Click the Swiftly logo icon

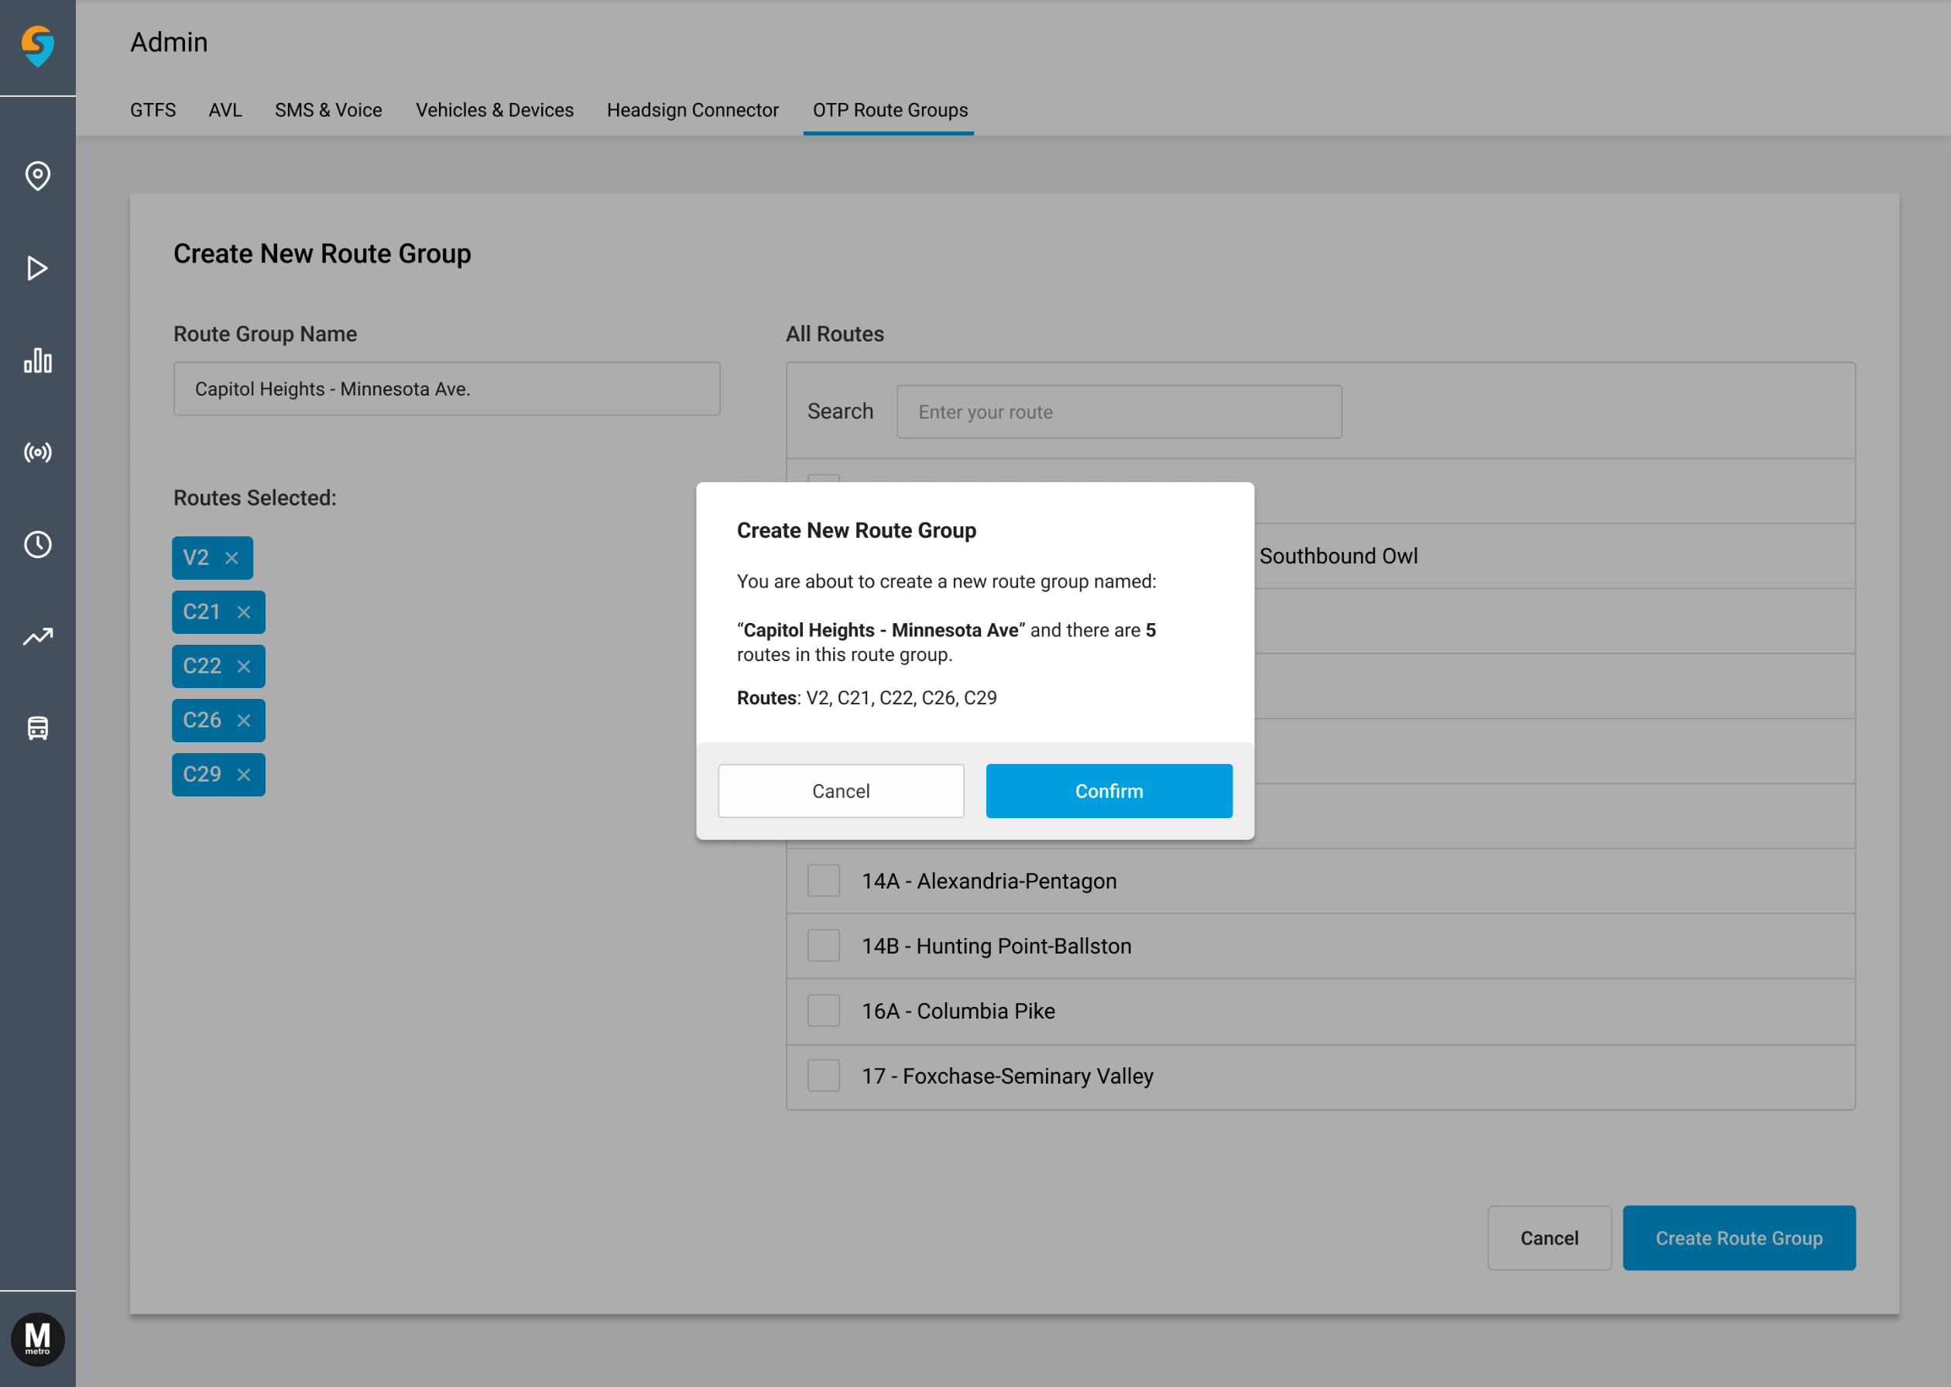coord(38,46)
